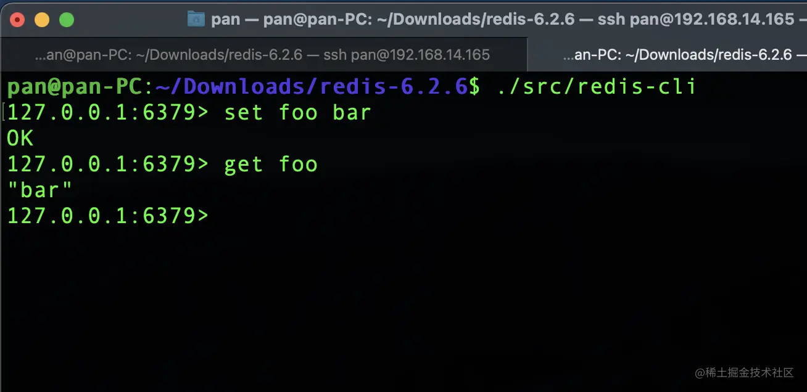Viewport: 807px width, 392px height.
Task: Click the get foo command text
Action: (271, 165)
